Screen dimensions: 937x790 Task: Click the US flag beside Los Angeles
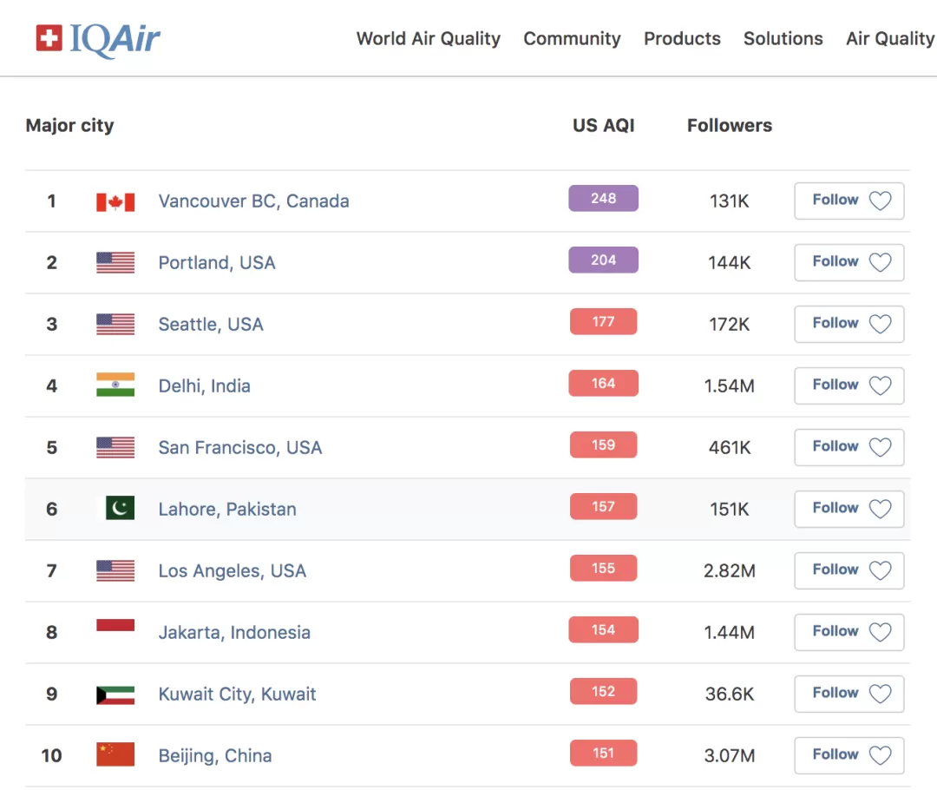pos(115,570)
